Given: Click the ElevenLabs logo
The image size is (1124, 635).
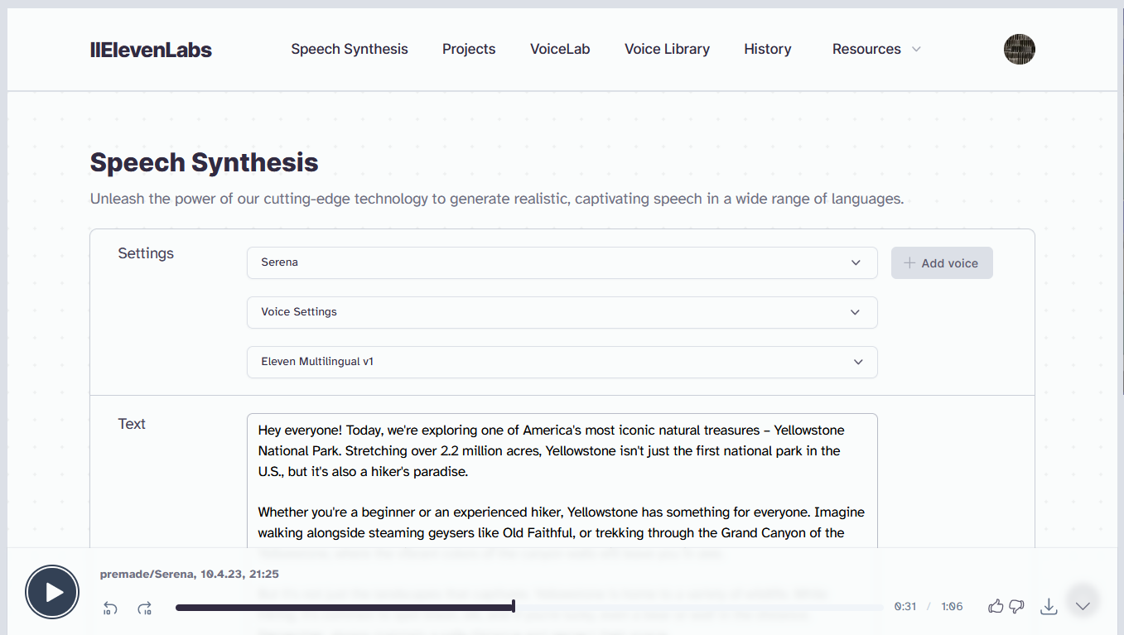Looking at the screenshot, I should pyautogui.click(x=151, y=50).
